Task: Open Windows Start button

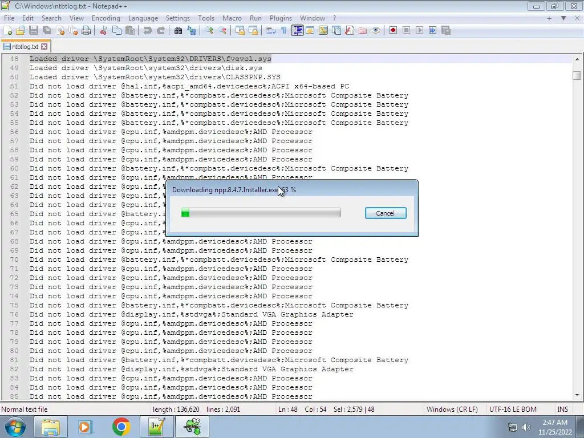Action: tap(15, 427)
